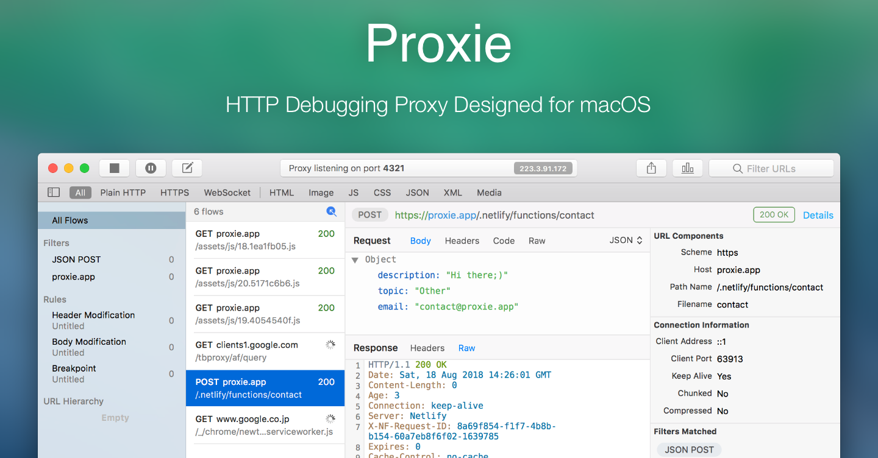
Task: Click the IP address badge 223.3.91.172
Action: (543, 168)
